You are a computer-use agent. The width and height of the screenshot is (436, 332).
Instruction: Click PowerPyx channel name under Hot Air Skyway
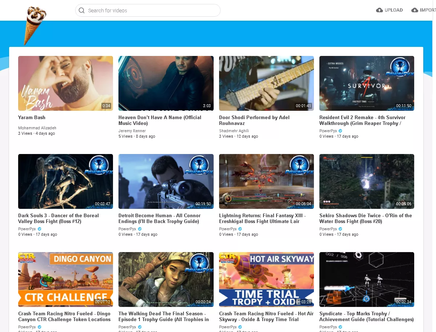(228, 327)
